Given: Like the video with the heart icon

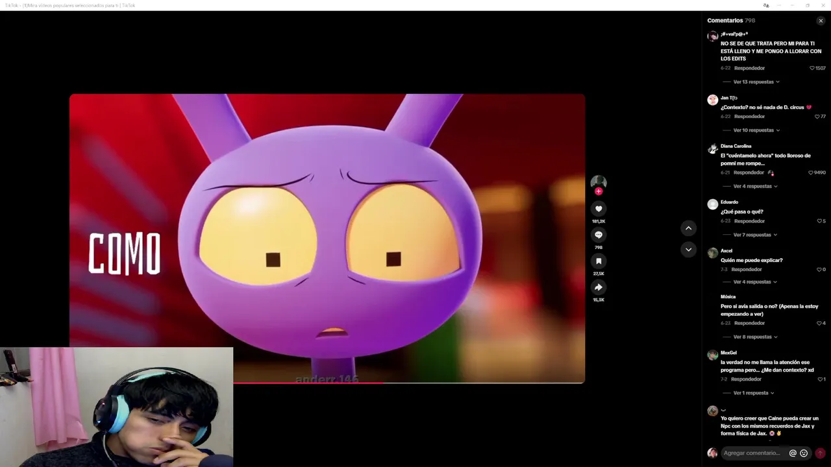Looking at the screenshot, I should click(x=599, y=209).
